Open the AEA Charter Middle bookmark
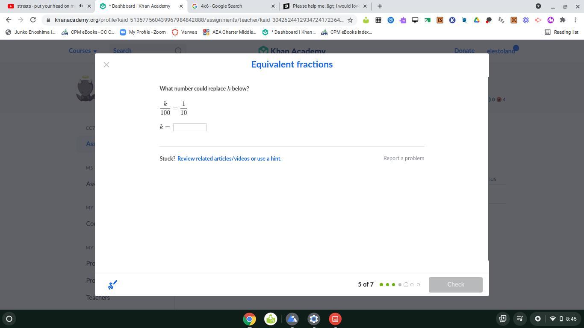 tap(230, 32)
